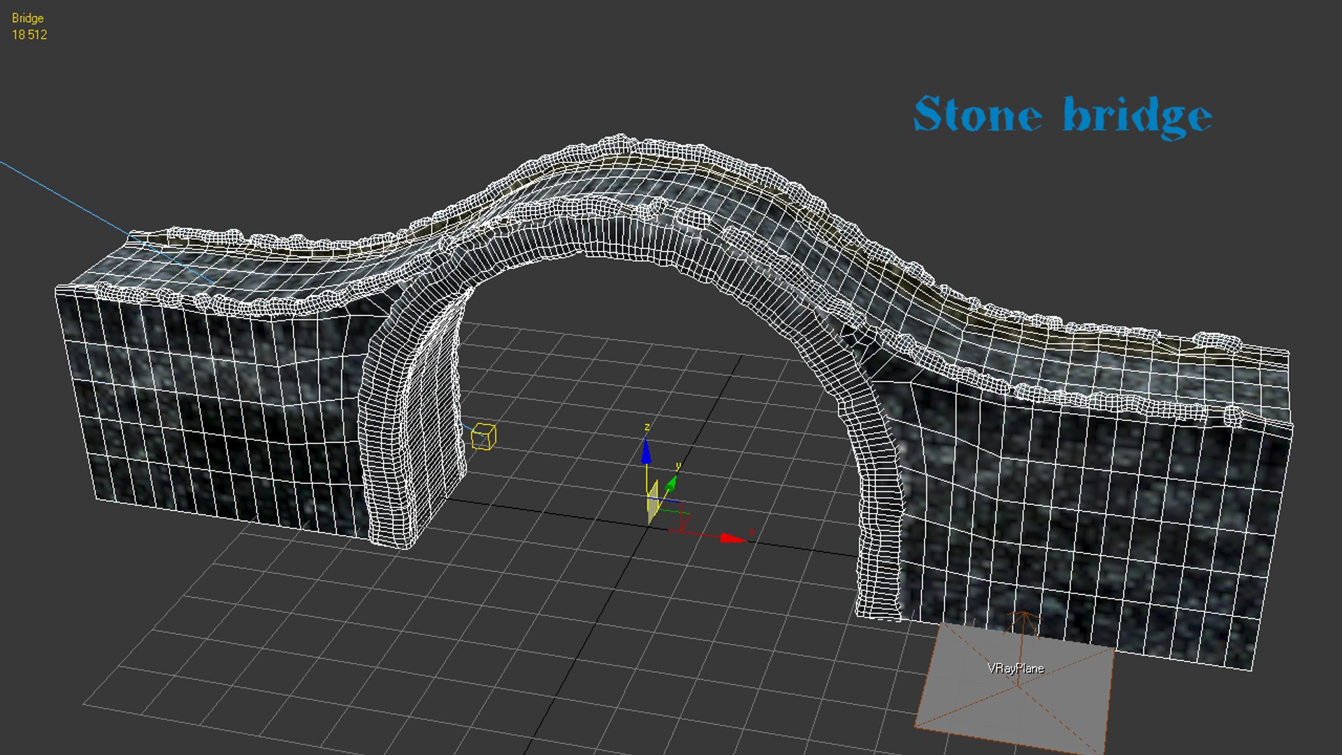Click the 'Stone bridge' title text

tap(1062, 116)
